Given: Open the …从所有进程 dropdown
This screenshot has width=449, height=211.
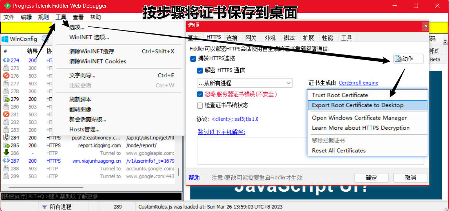Looking at the screenshot, I should pyautogui.click(x=245, y=83).
